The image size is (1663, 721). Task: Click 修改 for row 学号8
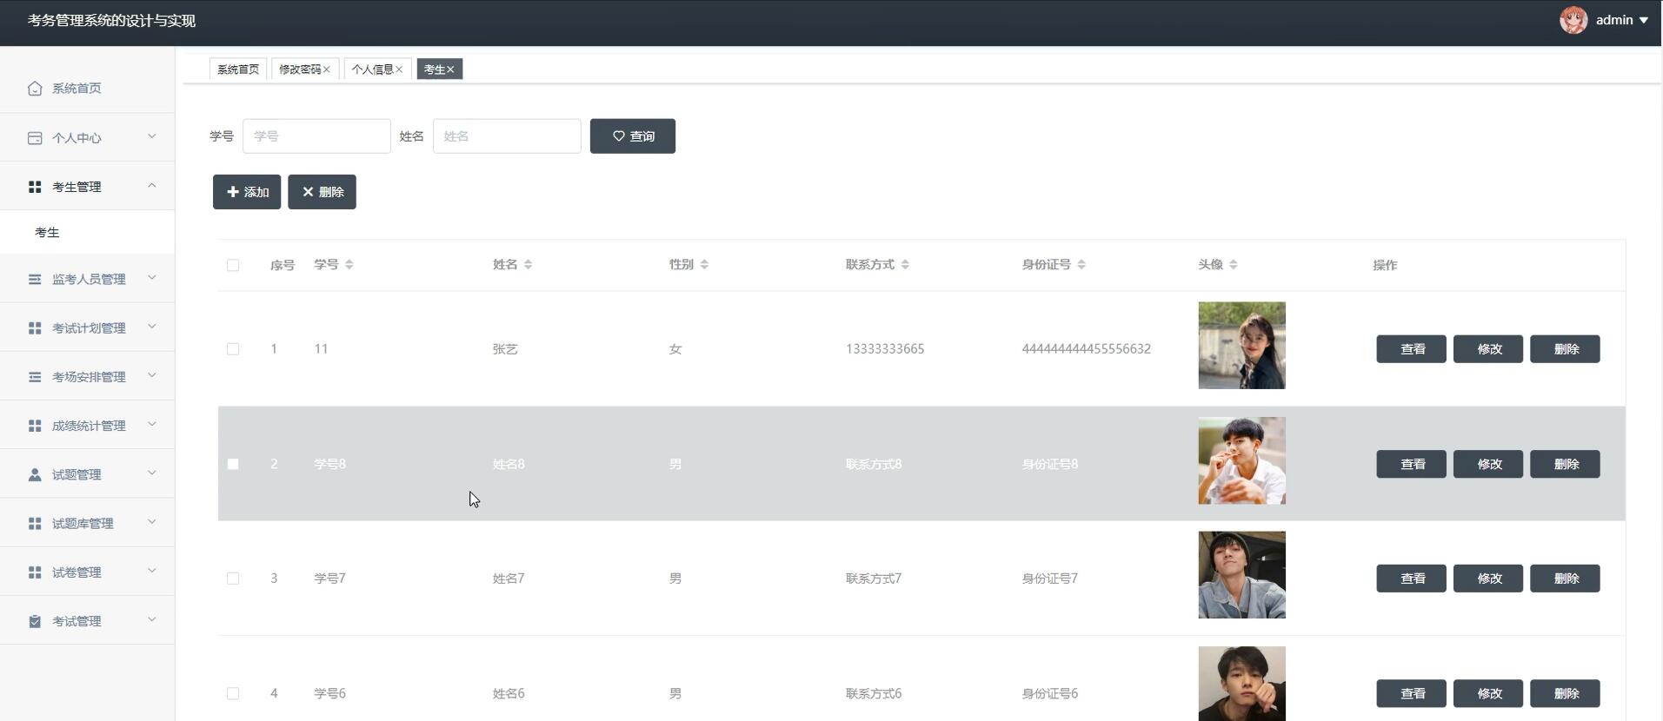pos(1488,464)
